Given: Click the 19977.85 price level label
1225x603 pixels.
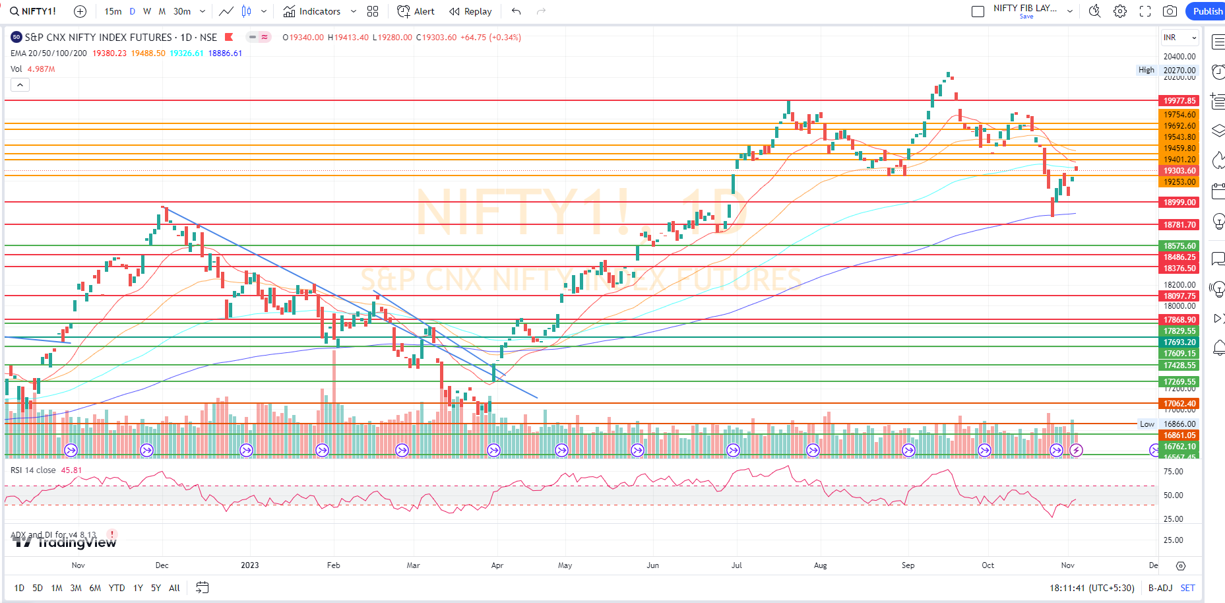Looking at the screenshot, I should pyautogui.click(x=1179, y=101).
